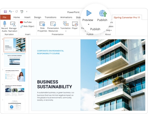Select the iSpring Converter Pro 11 tab

[127, 17]
